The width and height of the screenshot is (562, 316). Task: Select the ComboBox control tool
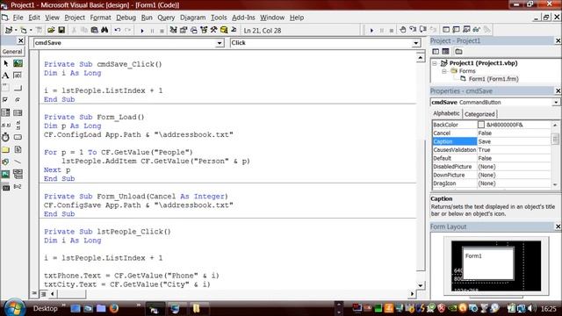(x=6, y=112)
